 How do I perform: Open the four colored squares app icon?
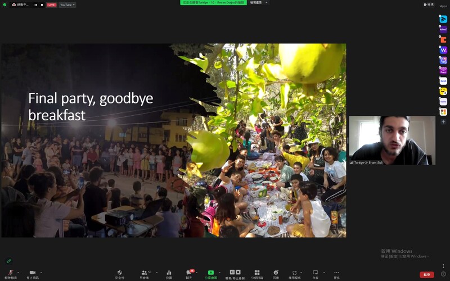[443, 112]
